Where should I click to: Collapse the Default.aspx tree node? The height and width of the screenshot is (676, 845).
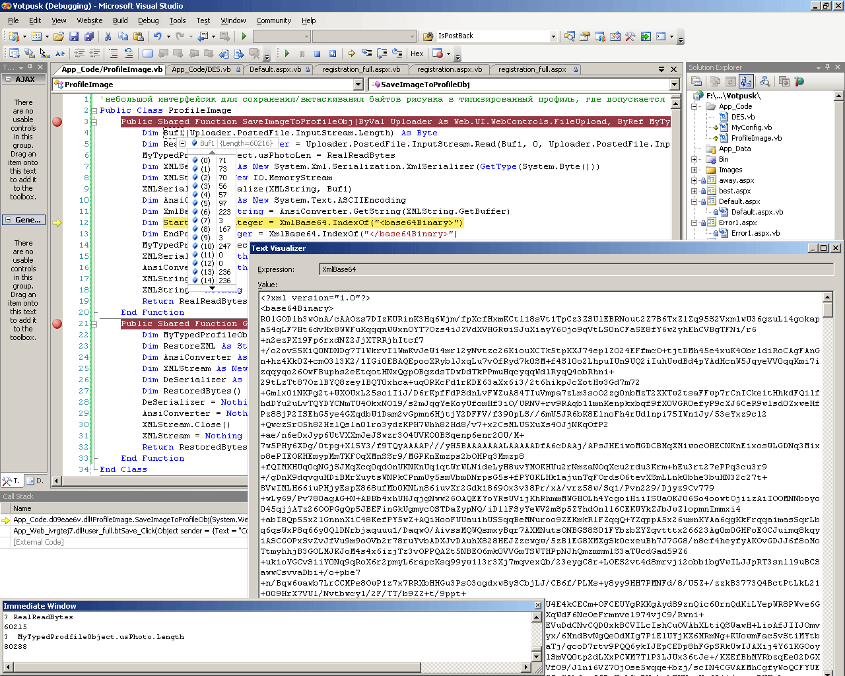click(694, 201)
